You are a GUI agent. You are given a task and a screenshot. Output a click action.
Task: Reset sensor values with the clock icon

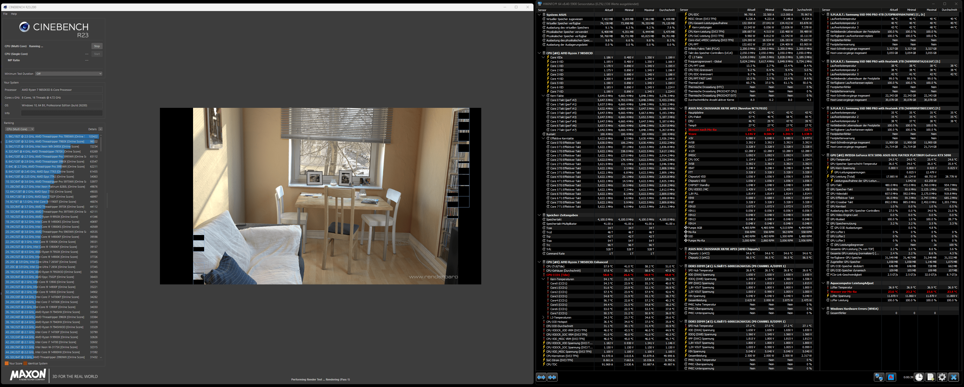[919, 377]
